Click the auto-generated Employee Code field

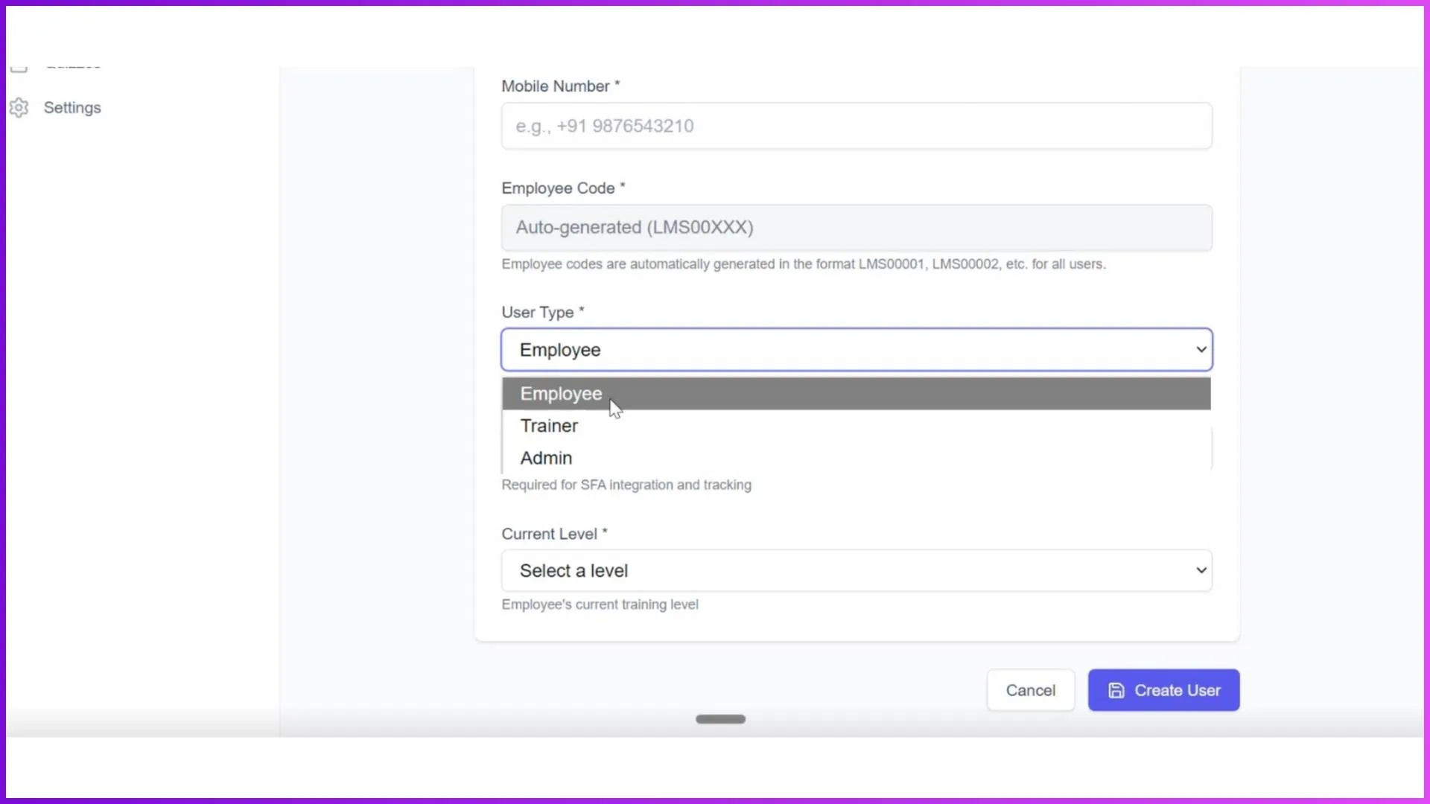[x=855, y=227]
